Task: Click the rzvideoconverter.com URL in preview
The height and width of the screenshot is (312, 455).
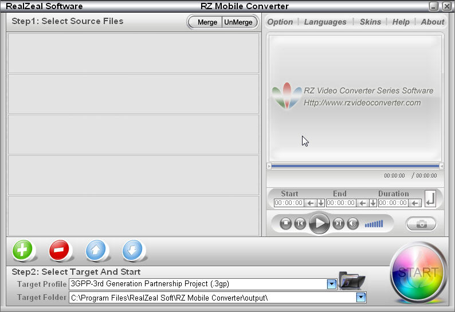Action: [362, 102]
